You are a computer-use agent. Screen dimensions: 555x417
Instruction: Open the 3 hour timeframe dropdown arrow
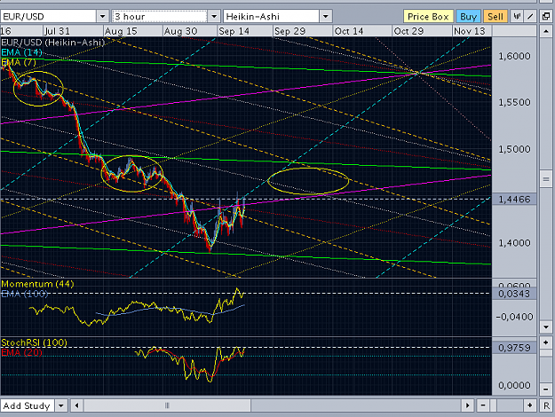pos(214,17)
